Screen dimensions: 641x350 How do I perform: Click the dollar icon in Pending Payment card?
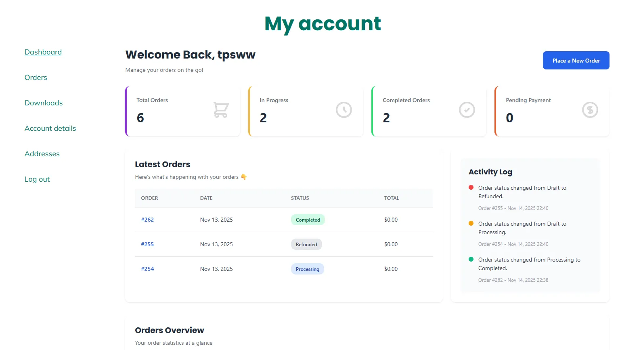coord(590,110)
